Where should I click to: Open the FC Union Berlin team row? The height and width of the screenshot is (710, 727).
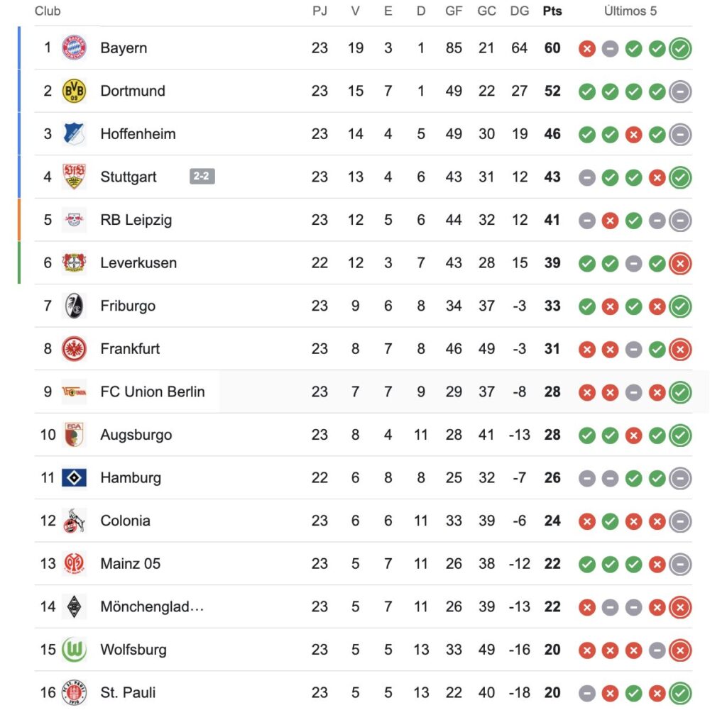click(x=153, y=392)
